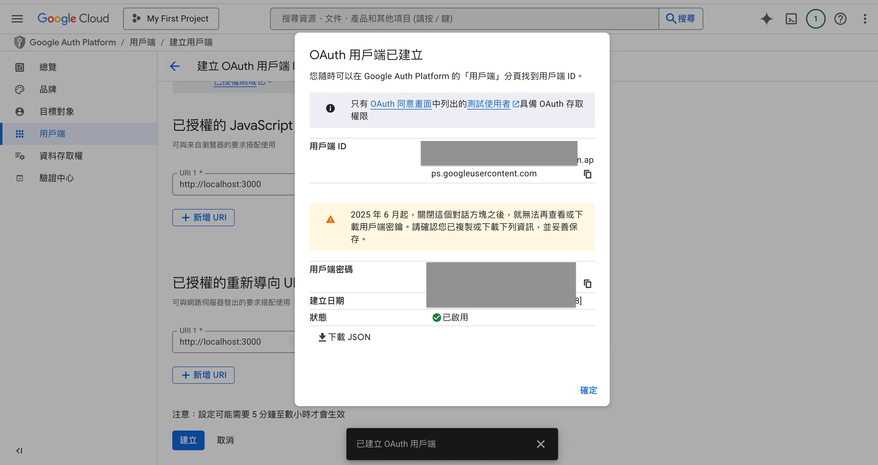
Task: Open the main navigation hamburger menu
Action: [17, 18]
